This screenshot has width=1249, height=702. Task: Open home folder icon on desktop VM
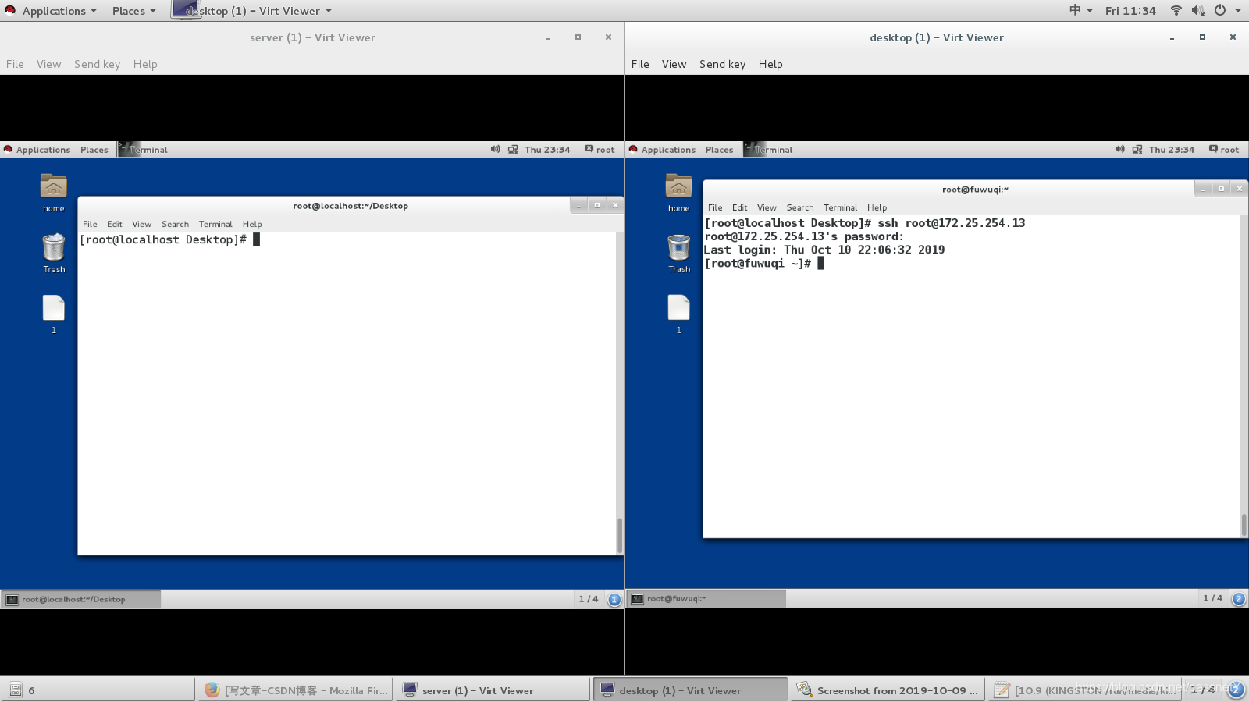coord(679,187)
